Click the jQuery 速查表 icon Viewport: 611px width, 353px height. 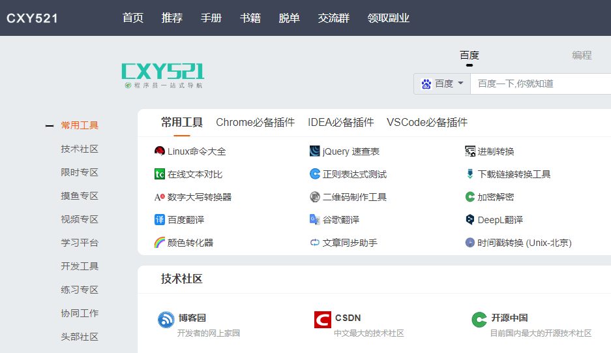tap(315, 151)
